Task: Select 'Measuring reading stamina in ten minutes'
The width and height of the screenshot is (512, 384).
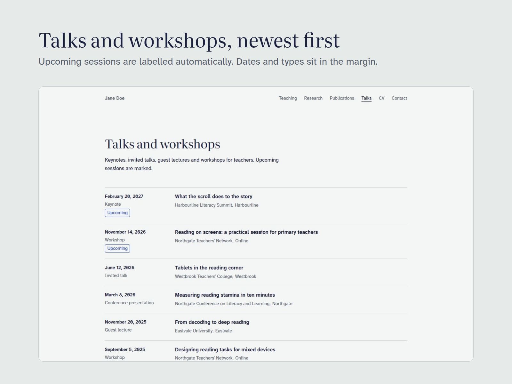Action: click(225, 295)
